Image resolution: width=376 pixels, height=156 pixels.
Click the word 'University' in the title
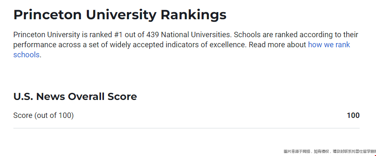(121, 15)
